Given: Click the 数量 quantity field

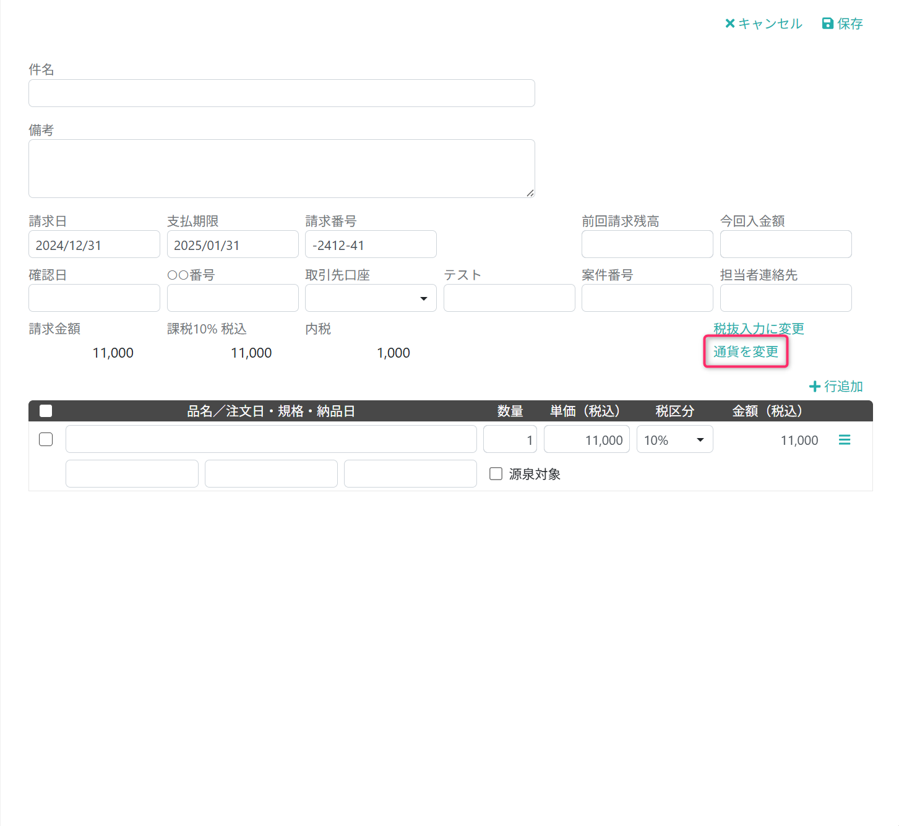Looking at the screenshot, I should tap(510, 439).
